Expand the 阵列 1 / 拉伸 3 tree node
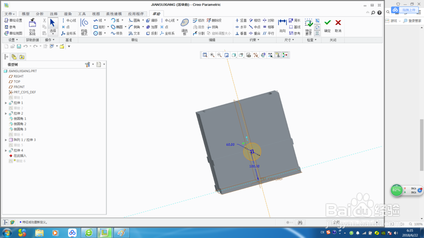This screenshot has width=424, height=238. pos(6,140)
